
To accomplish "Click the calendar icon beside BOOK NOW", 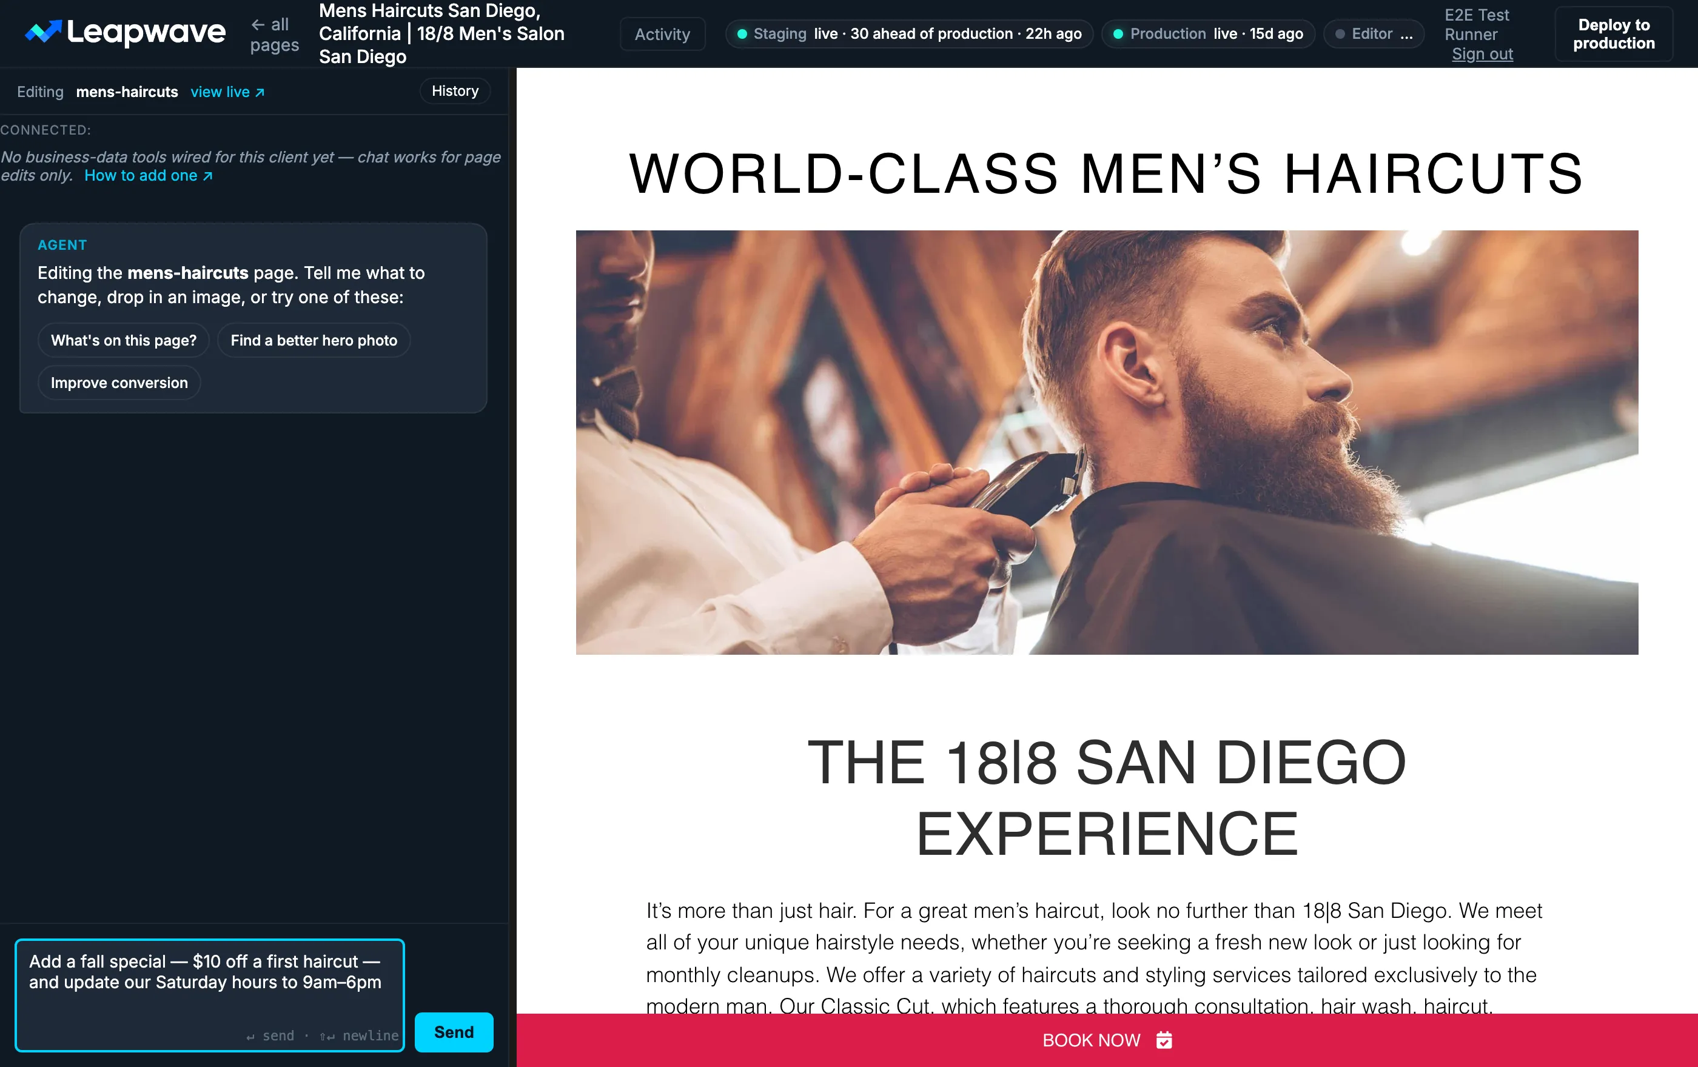I will pyautogui.click(x=1164, y=1040).
